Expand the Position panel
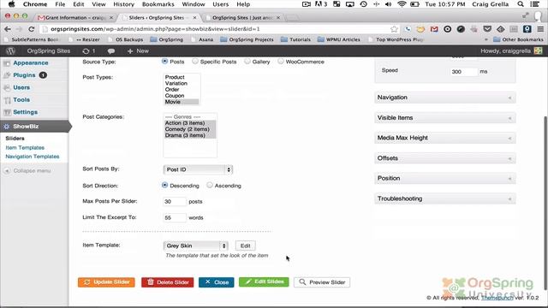548x308 pixels. point(445,179)
